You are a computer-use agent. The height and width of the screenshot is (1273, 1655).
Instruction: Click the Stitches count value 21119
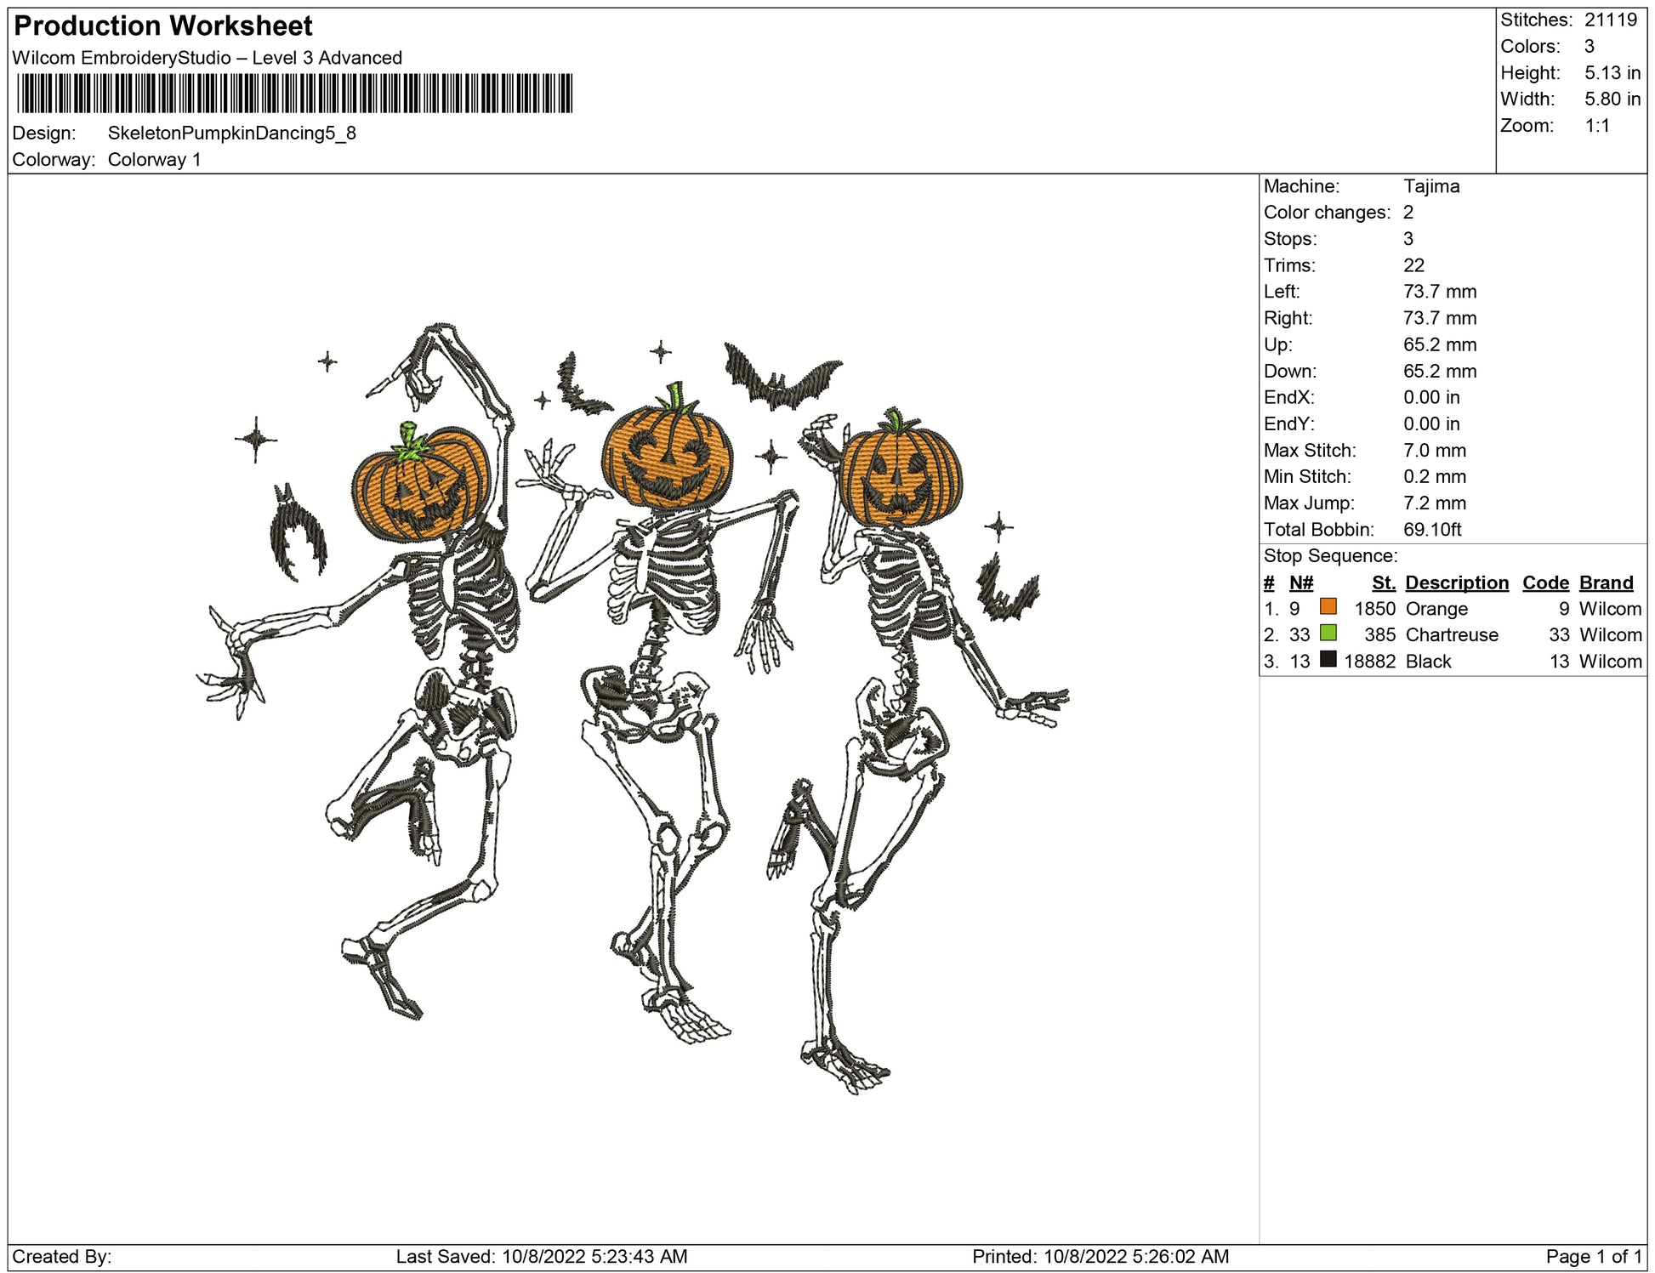(x=1610, y=20)
